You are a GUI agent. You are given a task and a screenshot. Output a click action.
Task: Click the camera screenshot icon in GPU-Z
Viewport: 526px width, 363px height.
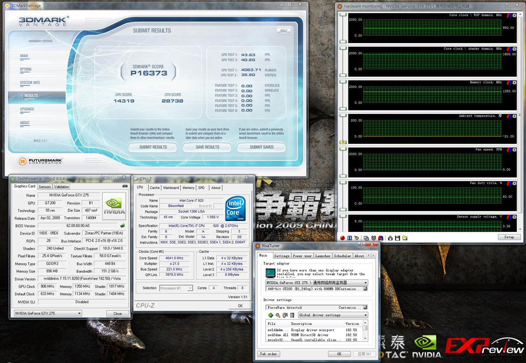pos(125,186)
